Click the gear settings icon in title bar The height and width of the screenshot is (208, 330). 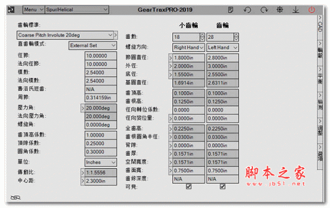tap(280, 10)
